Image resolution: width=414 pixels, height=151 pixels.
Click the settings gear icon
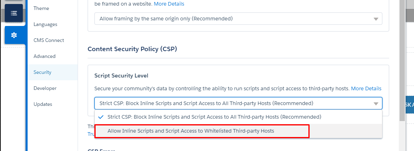pyautogui.click(x=14, y=35)
